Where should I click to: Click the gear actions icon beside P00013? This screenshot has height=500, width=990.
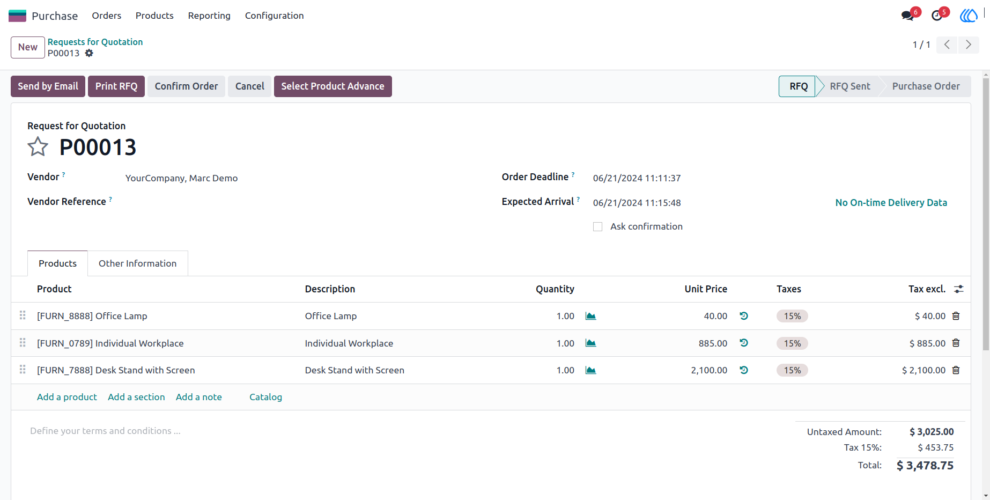pyautogui.click(x=89, y=53)
